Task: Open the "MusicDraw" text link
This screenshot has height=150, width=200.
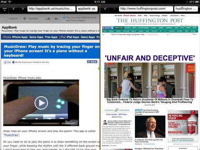Action: coord(12,135)
